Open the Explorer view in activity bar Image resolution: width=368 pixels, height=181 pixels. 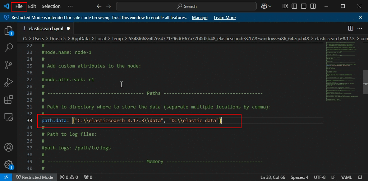click(8, 31)
